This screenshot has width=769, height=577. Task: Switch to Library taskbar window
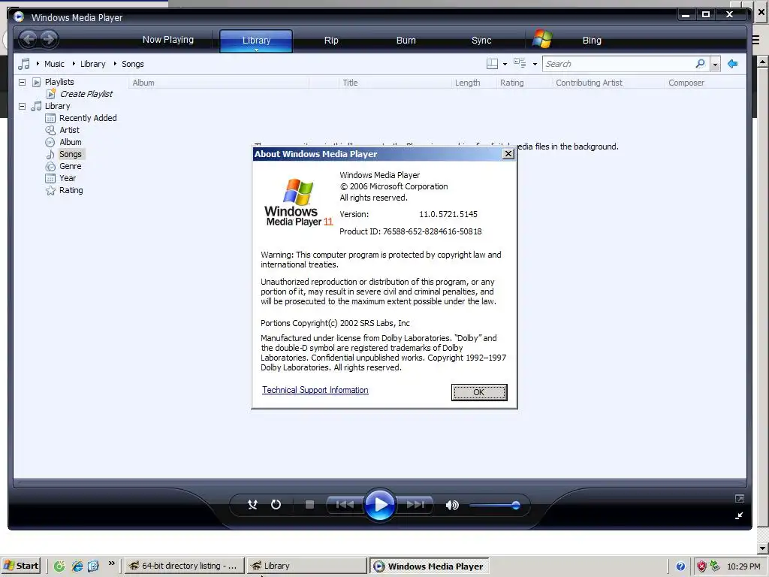tap(306, 566)
